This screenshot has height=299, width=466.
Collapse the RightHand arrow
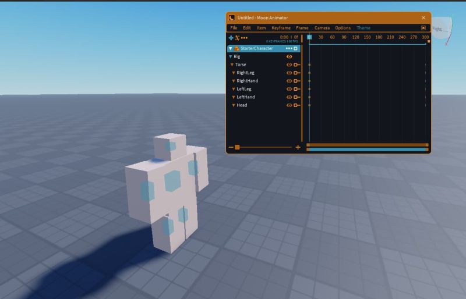pyautogui.click(x=234, y=81)
